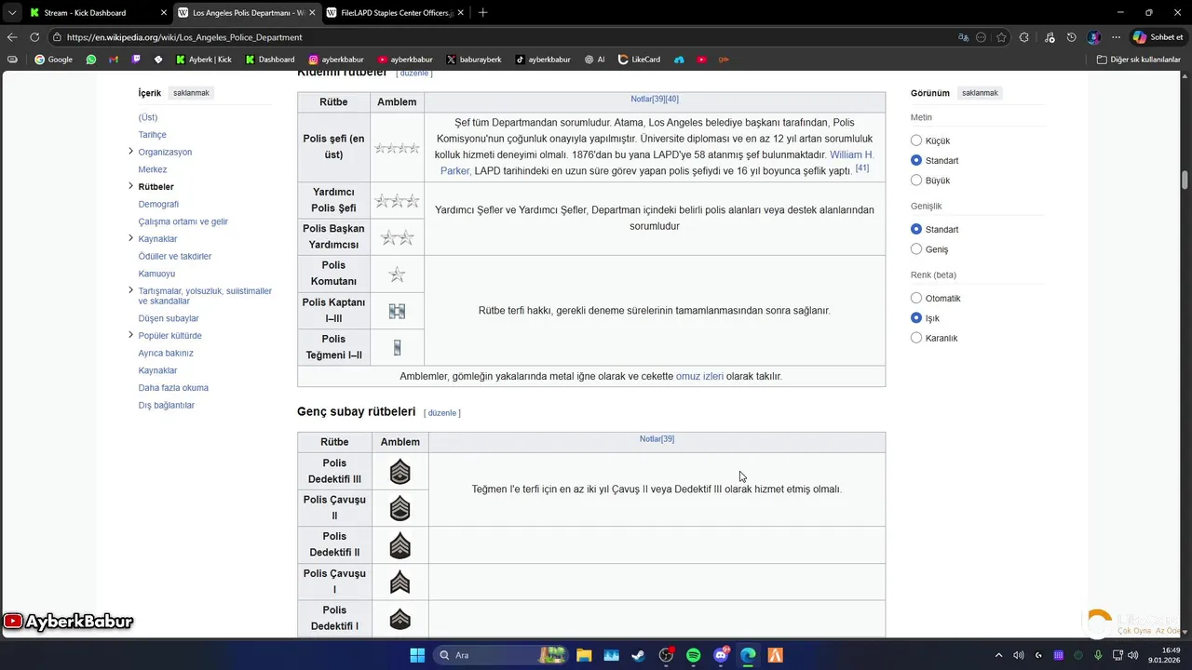Open the browser profile avatar
This screenshot has width=1192, height=670.
pos(1094,37)
